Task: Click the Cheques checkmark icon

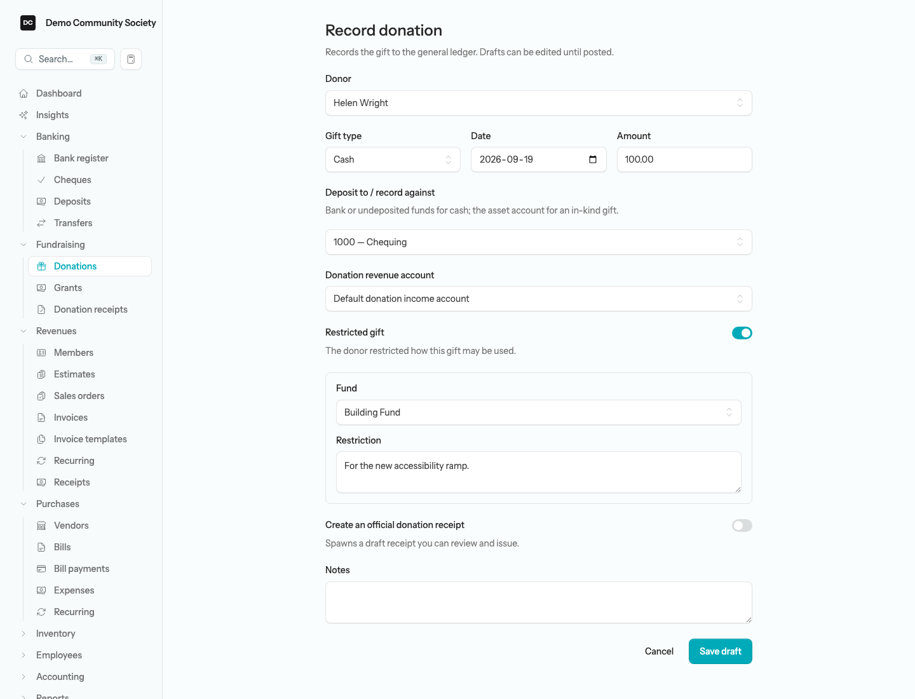Action: (x=41, y=180)
